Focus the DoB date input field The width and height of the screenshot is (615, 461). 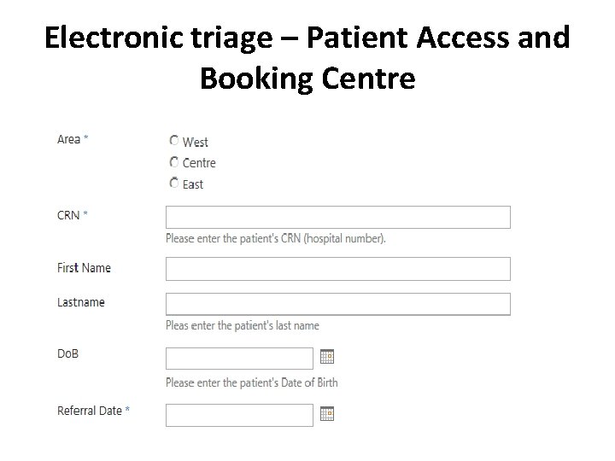tap(239, 358)
